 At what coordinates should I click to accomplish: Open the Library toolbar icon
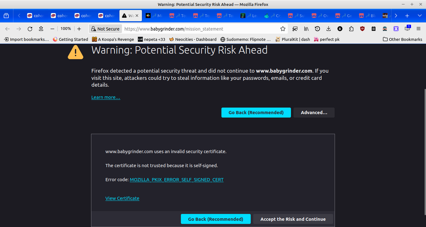point(306,29)
